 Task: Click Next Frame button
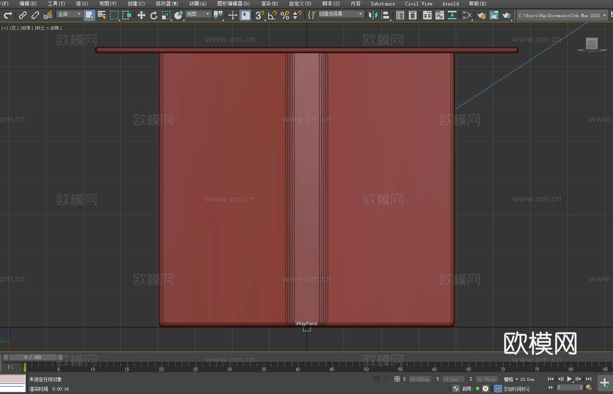(x=579, y=379)
